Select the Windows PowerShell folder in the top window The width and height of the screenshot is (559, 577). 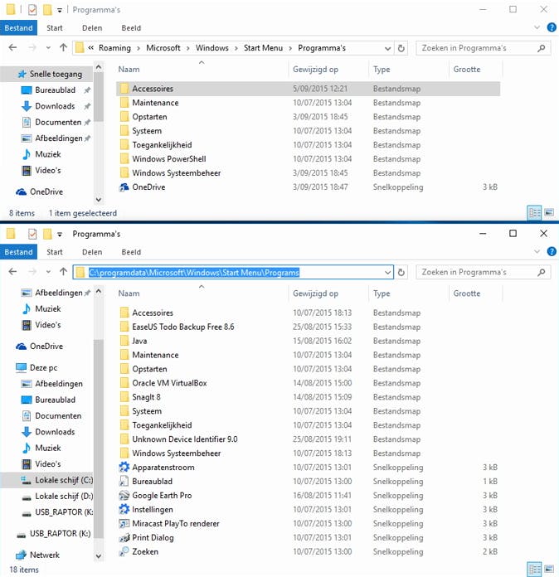(x=309, y=159)
